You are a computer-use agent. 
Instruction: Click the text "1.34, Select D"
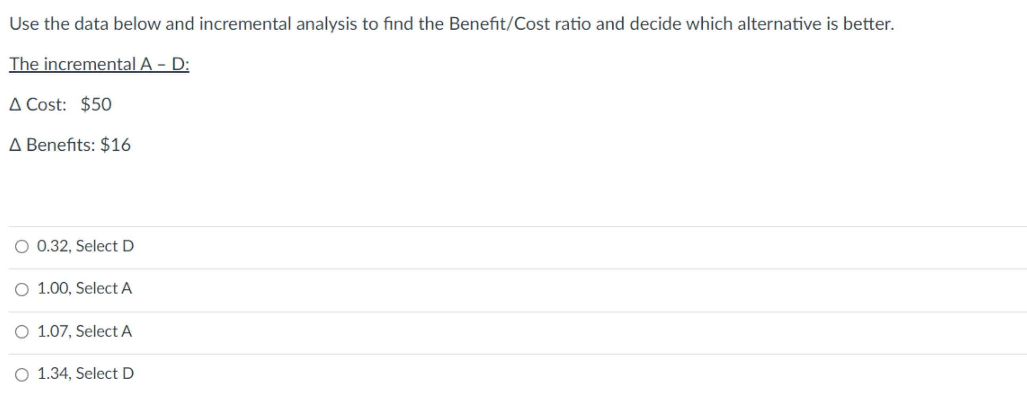[x=86, y=373]
